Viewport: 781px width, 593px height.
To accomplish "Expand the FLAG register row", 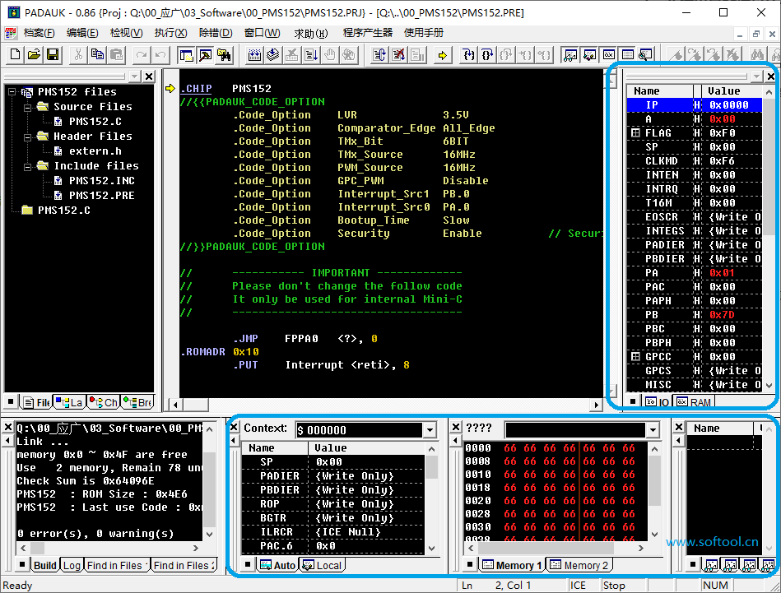I will (x=635, y=133).
